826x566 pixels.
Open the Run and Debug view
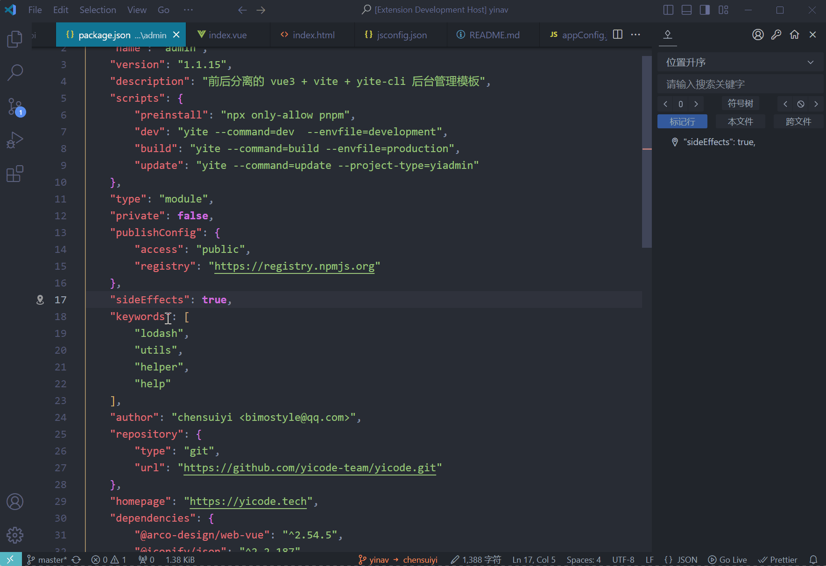click(15, 140)
